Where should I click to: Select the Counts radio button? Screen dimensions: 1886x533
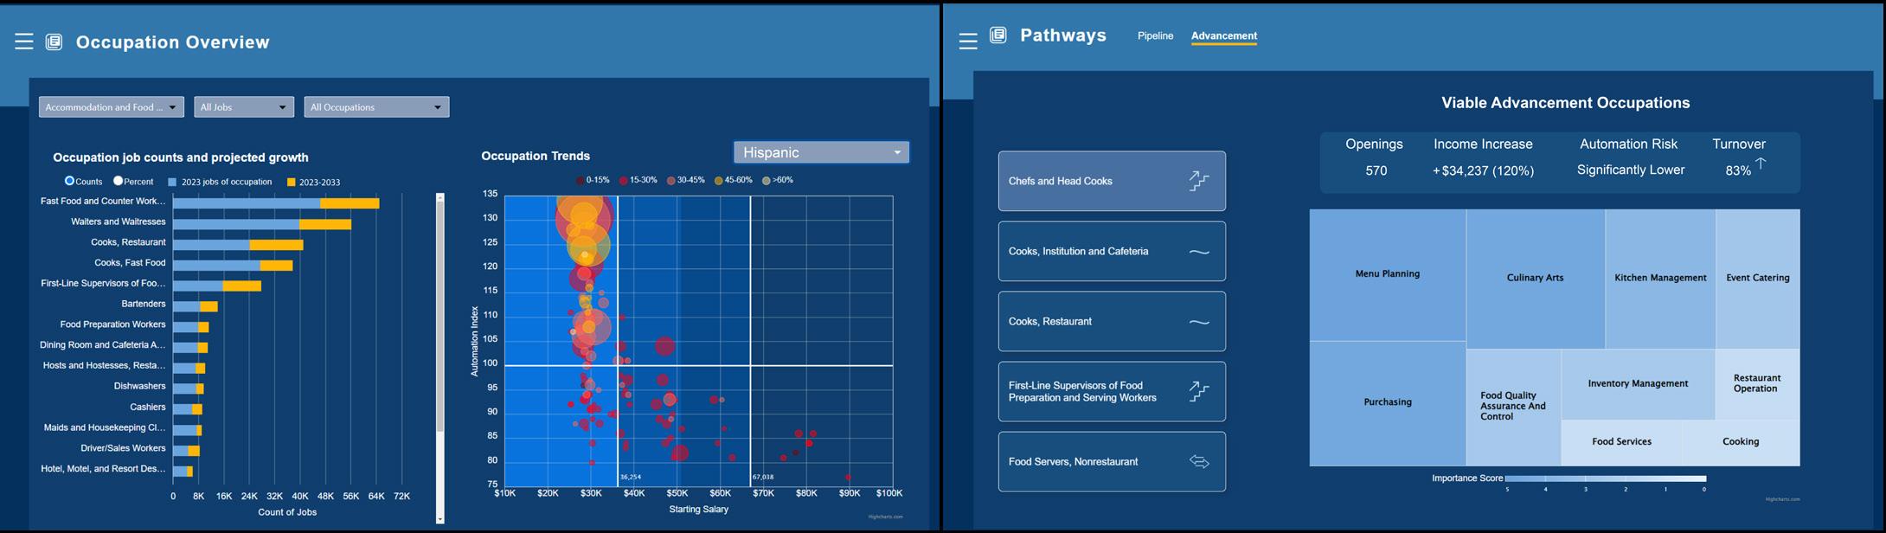[x=70, y=181]
